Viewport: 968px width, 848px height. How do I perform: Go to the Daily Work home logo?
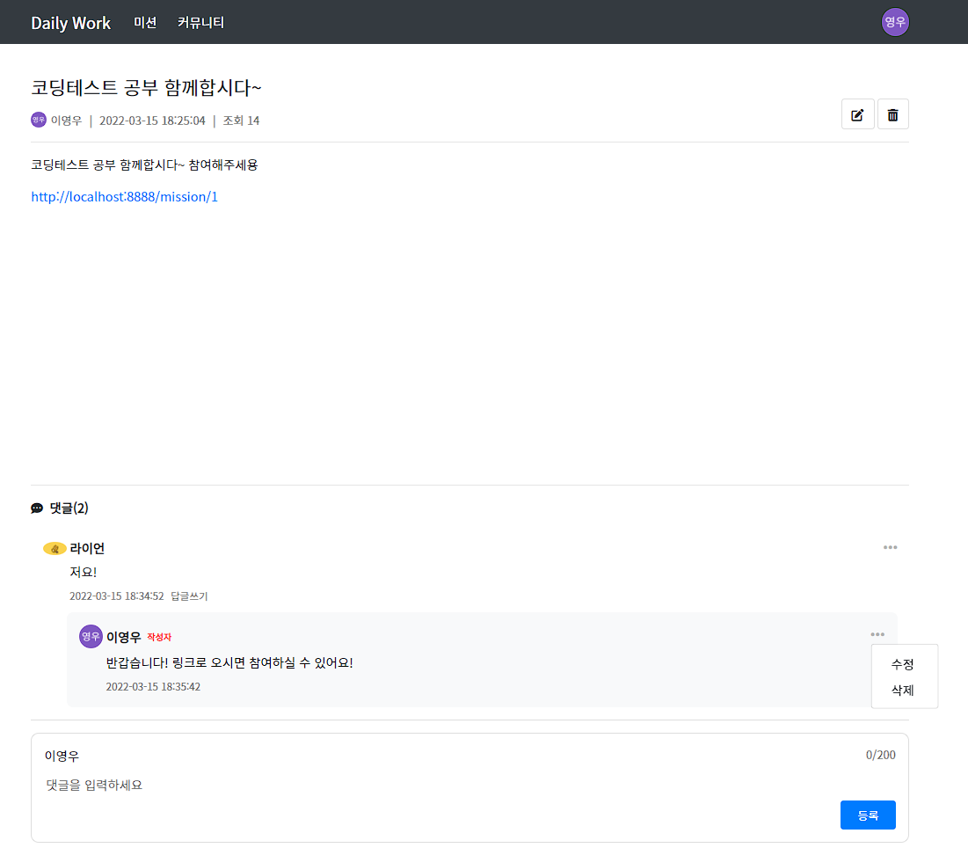(x=70, y=23)
